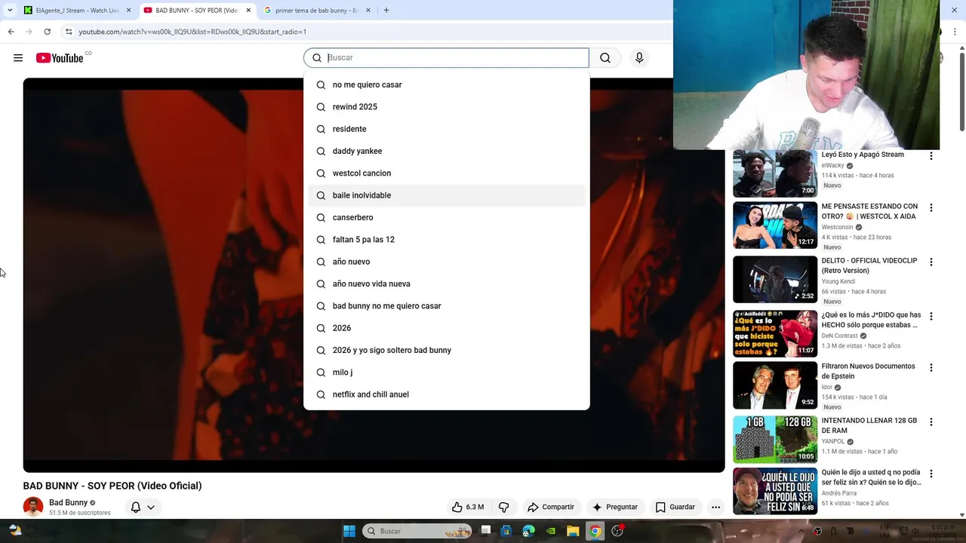Viewport: 966px width, 543px height.
Task: Select suggestion 'baile inolvidable'
Action: (446, 195)
